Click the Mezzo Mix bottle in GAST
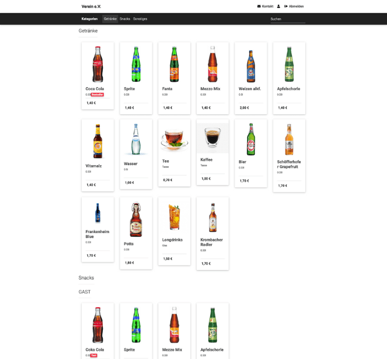This screenshot has width=387, height=359. (x=174, y=325)
